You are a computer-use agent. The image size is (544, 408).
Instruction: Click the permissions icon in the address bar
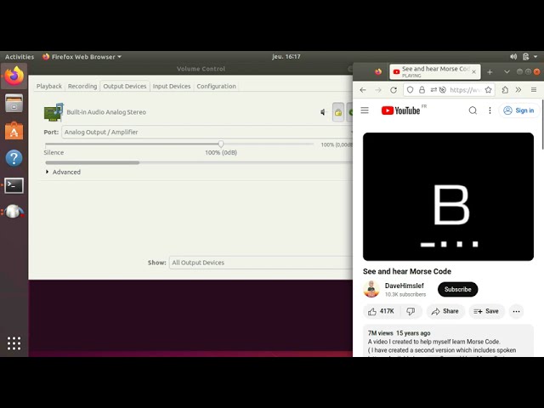click(x=433, y=90)
